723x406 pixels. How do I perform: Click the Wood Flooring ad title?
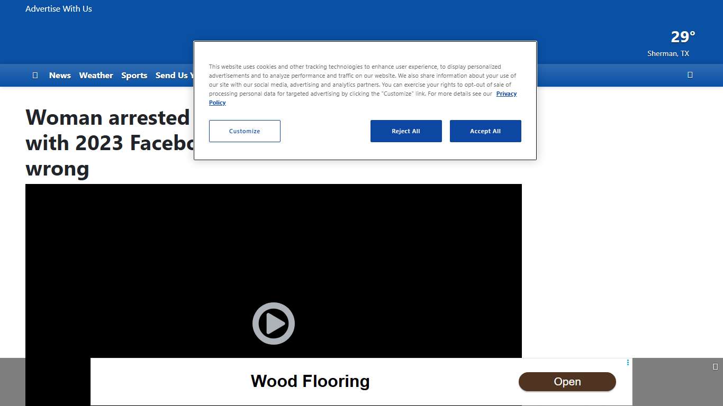click(310, 381)
